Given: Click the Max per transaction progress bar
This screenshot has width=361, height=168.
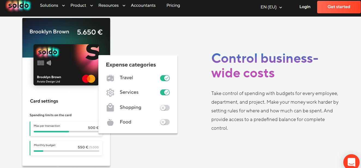Looking at the screenshot, I should coord(66,132).
